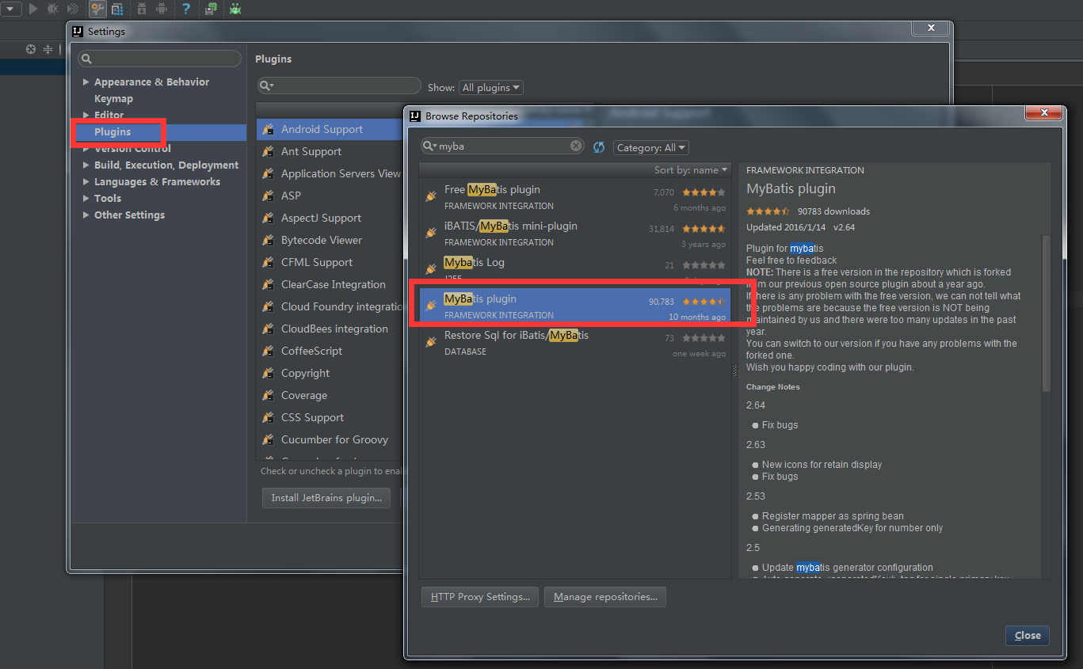The height and width of the screenshot is (669, 1083).
Task: Click the plug icon beside CoffeeScript
Action: coord(269,351)
